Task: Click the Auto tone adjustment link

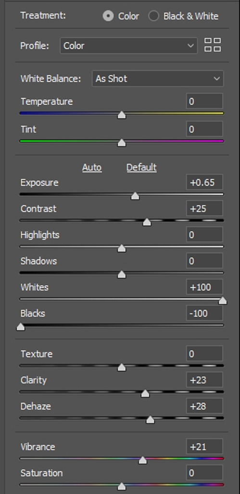Action: tap(92, 167)
